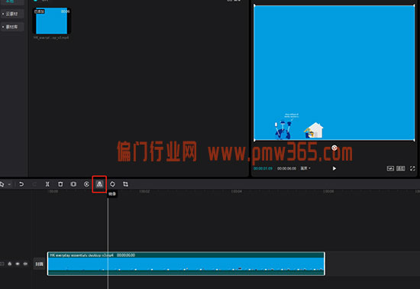Show the video scopes in preview
The height and width of the screenshot is (289, 420).
tap(390, 168)
